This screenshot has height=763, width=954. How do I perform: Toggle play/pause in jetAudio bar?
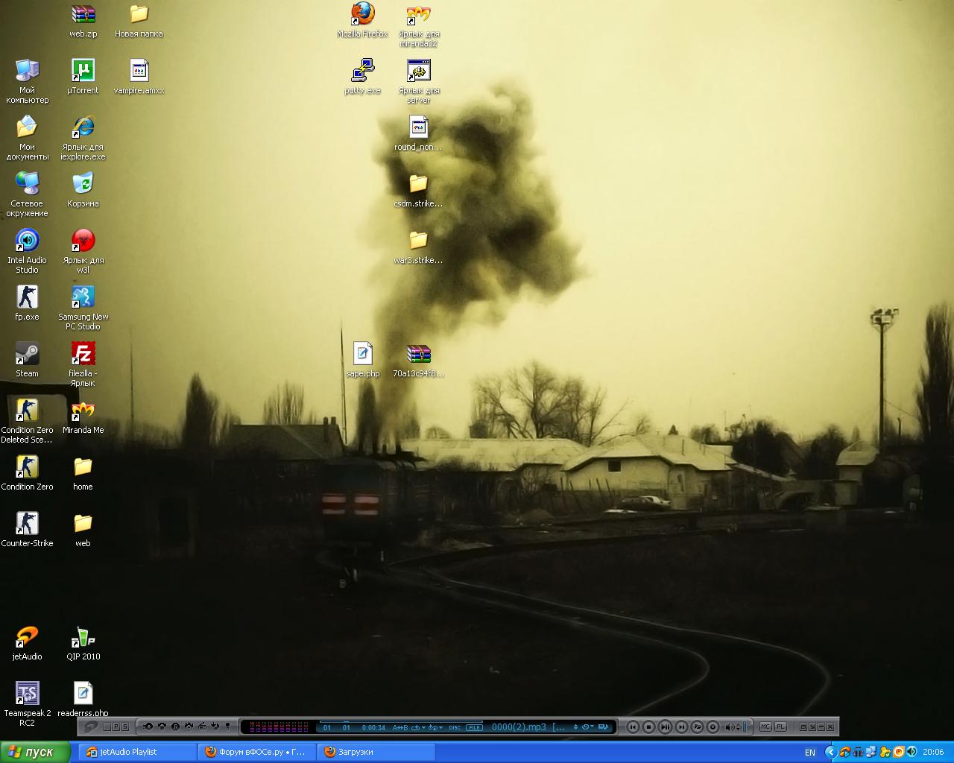[665, 727]
